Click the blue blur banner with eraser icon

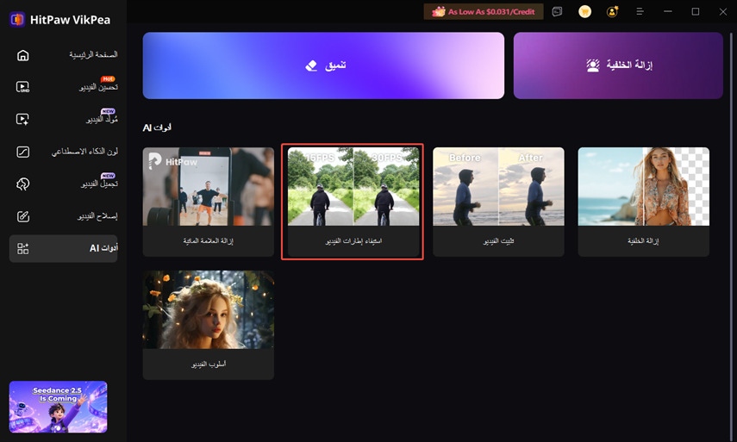[323, 65]
